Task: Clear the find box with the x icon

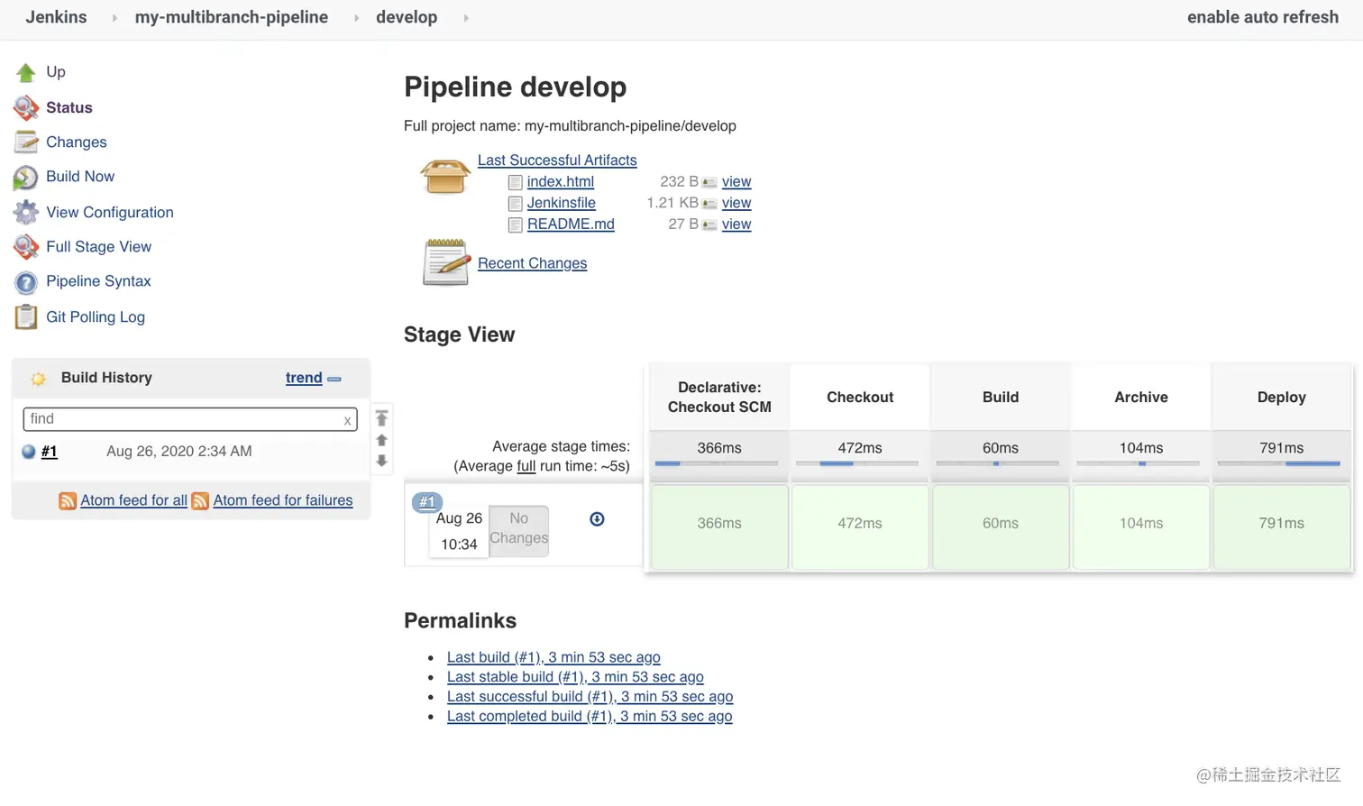Action: 347,420
